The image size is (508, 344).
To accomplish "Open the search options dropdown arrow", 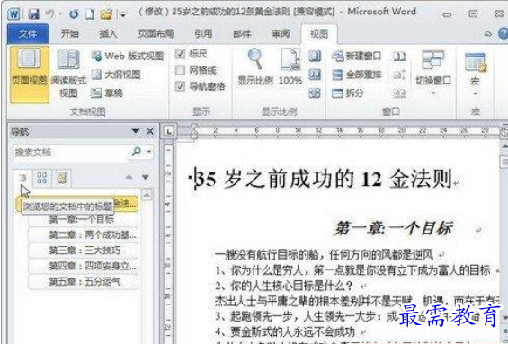I will point(149,152).
